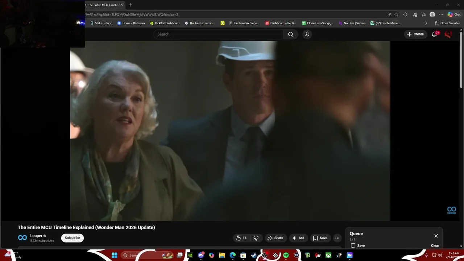
Task: Clear the queue
Action: 435,245
